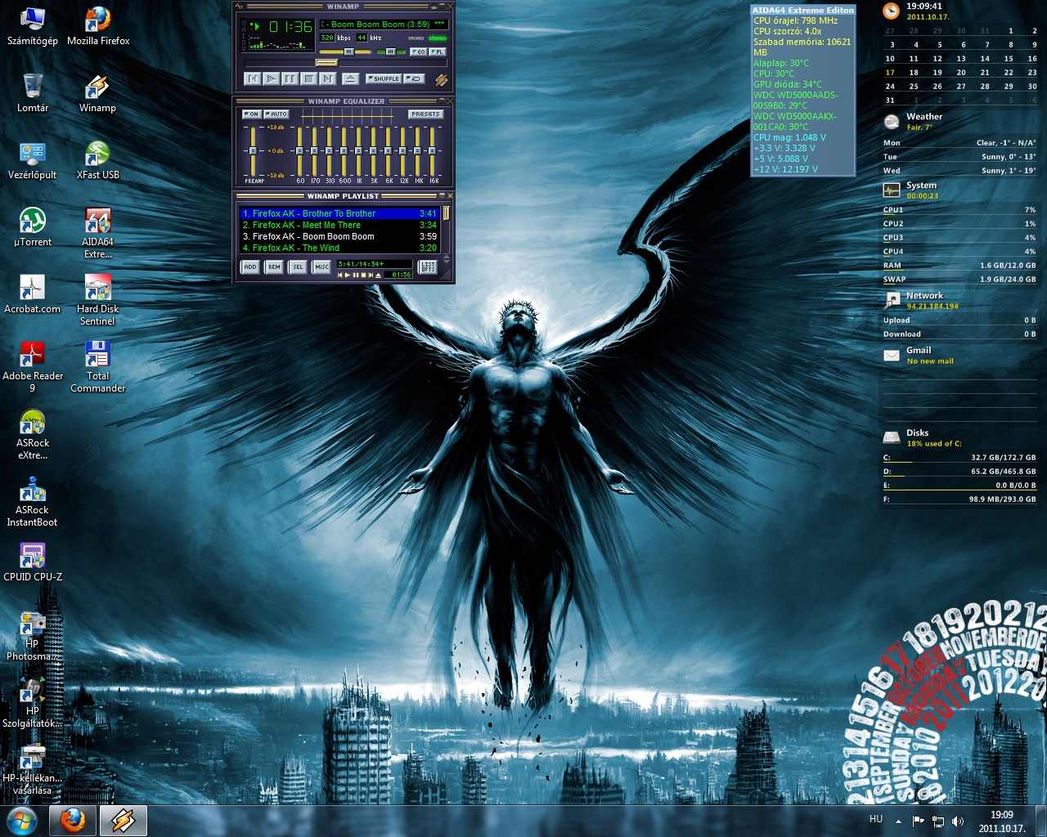The height and width of the screenshot is (837, 1047).
Task: Click the Gmail widget on sidebar
Action: tap(919, 356)
